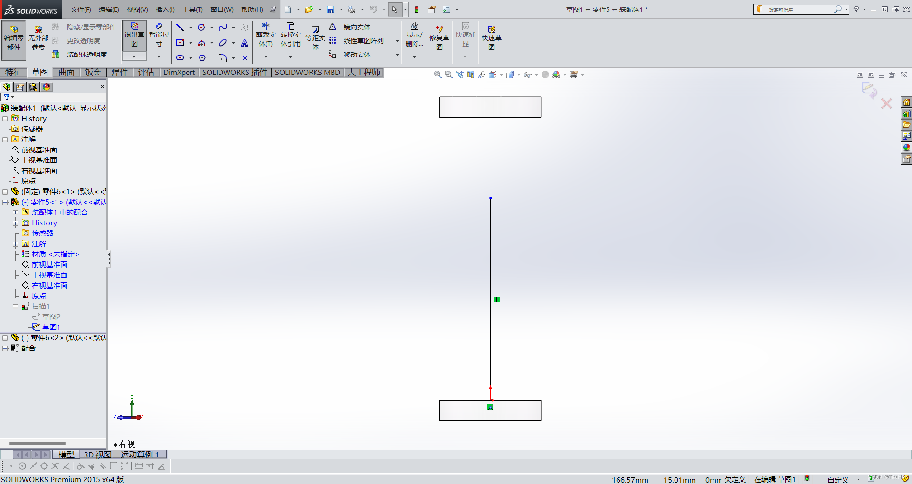The height and width of the screenshot is (484, 912).
Task: Click 显示/删除 (Display/Delete Relations) tool
Action: (414, 36)
